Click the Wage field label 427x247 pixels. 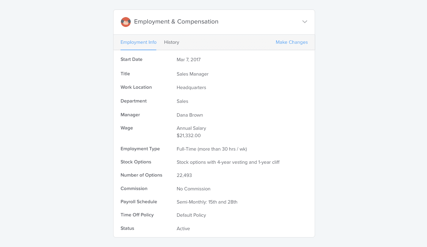127,128
